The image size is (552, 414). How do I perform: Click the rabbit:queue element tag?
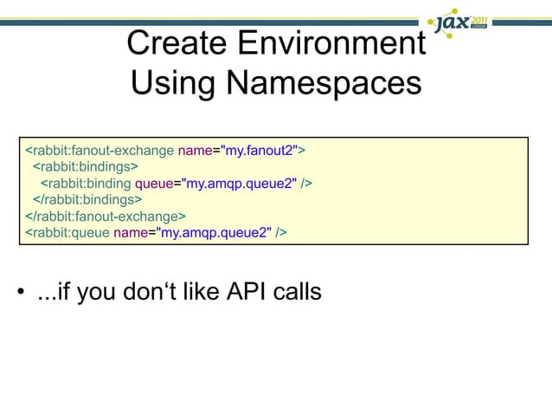pos(67,232)
